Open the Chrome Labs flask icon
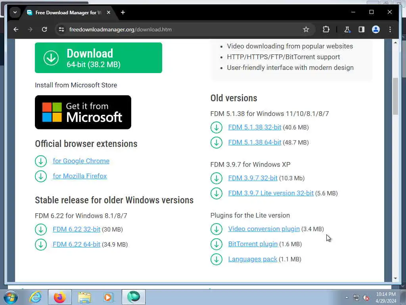 click(x=347, y=29)
